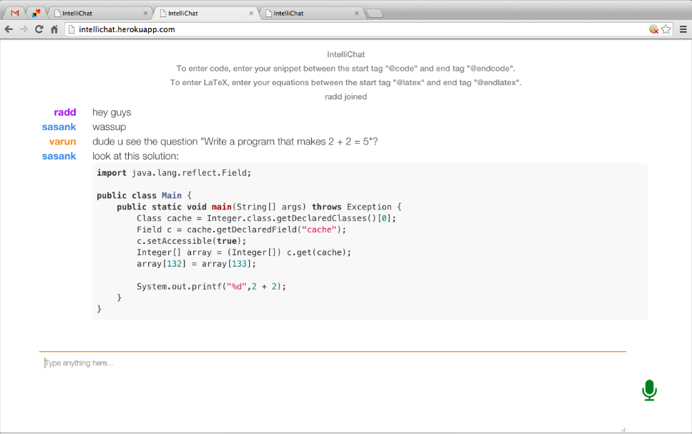Screen dimensions: 692x434
Task: Click the message 'wassup'
Action: 109,127
